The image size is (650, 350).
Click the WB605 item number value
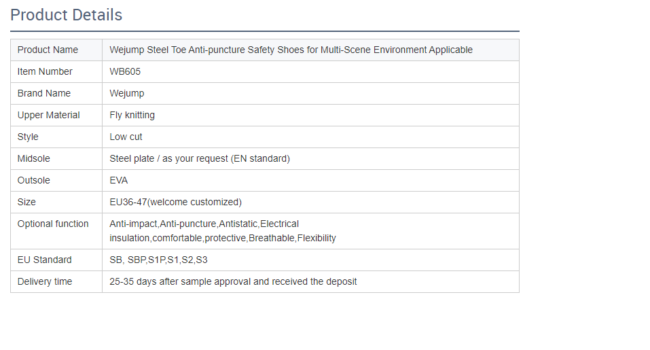[125, 71]
